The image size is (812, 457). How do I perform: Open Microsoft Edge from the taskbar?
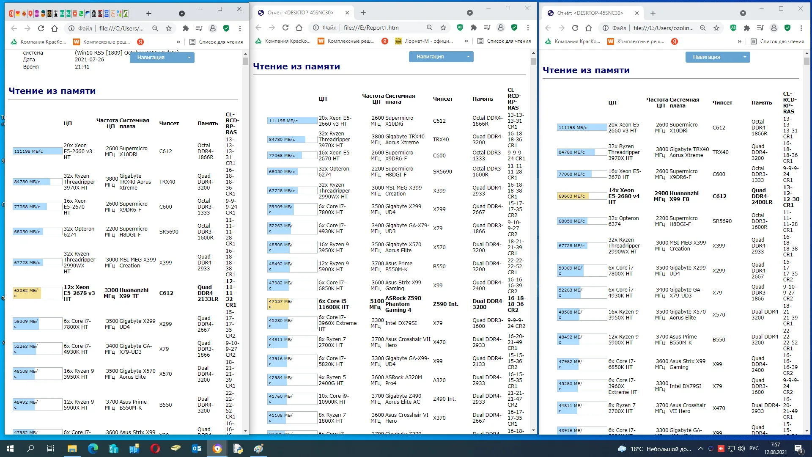click(x=93, y=449)
